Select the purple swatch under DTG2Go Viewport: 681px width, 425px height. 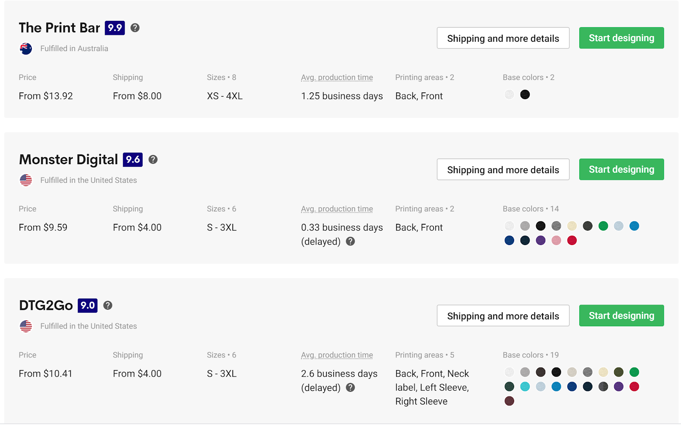click(x=619, y=387)
